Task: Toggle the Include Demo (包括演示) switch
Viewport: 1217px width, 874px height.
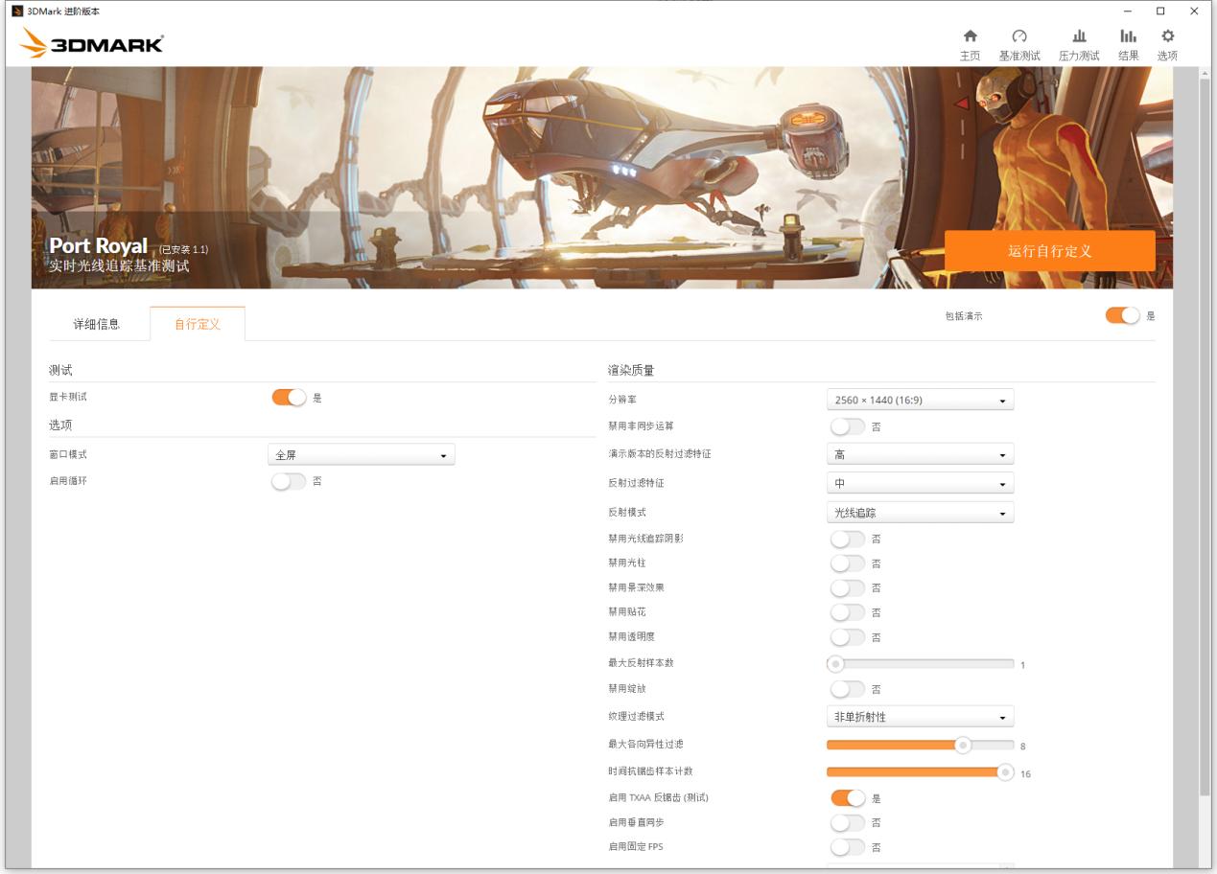Action: 1122,316
